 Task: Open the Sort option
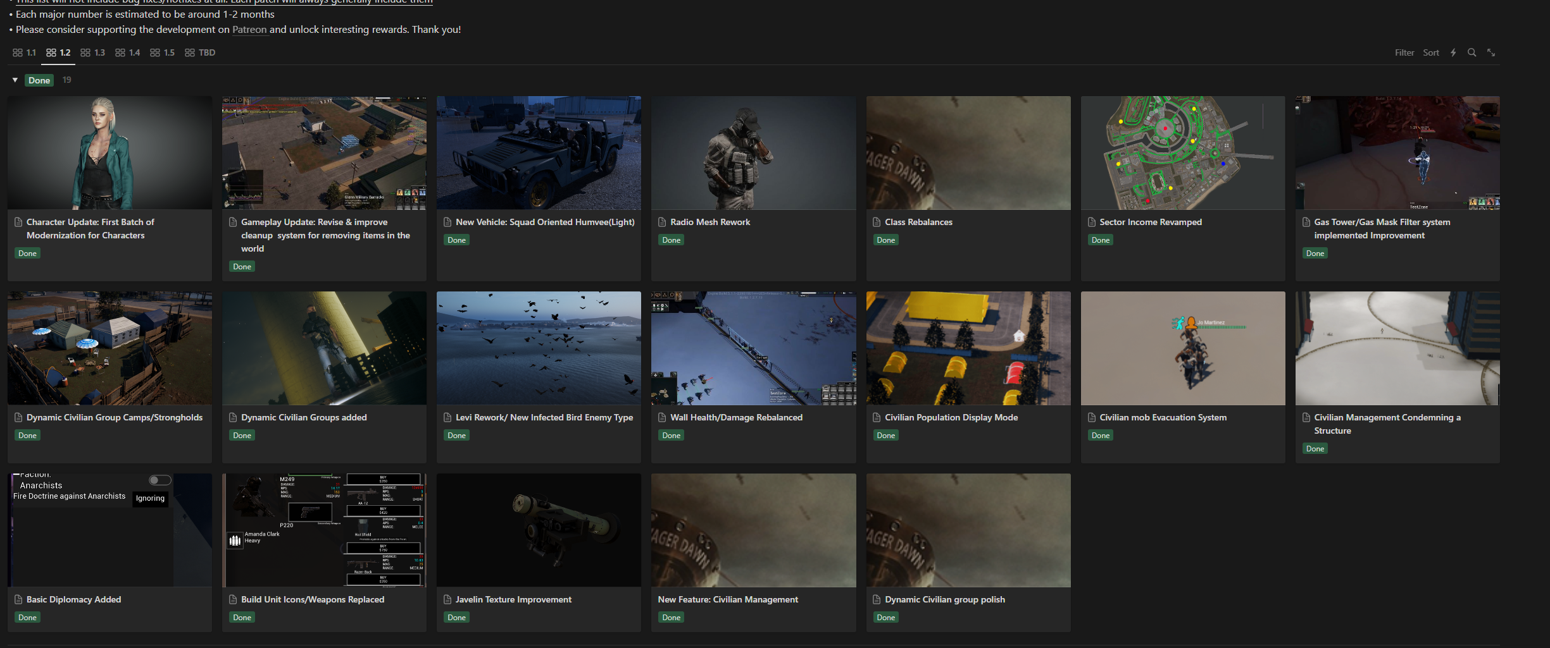[1431, 52]
